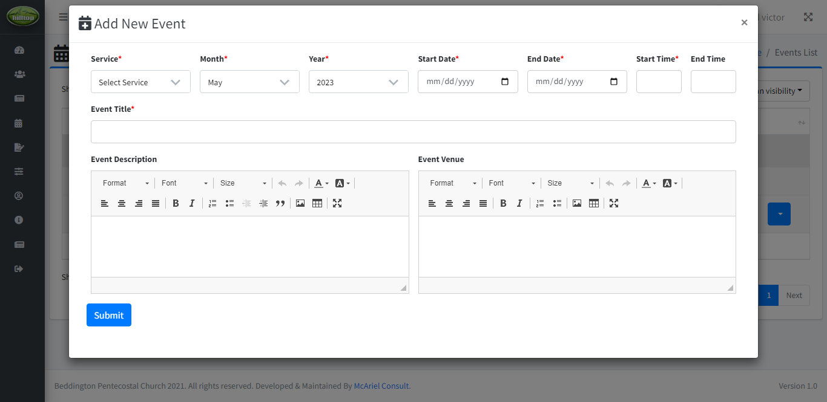
Task: Open calendar picker for Start Date
Action: click(x=505, y=82)
